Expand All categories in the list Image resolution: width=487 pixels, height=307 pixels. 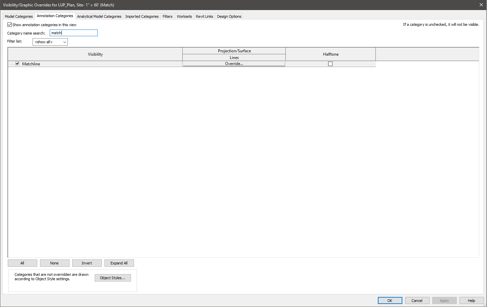click(x=119, y=263)
